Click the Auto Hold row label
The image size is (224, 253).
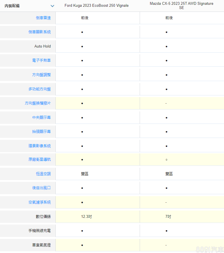(x=42, y=46)
